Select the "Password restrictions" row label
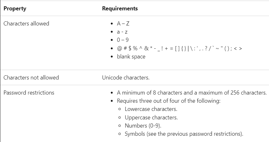This screenshot has height=142, width=269. pyautogui.click(x=29, y=93)
